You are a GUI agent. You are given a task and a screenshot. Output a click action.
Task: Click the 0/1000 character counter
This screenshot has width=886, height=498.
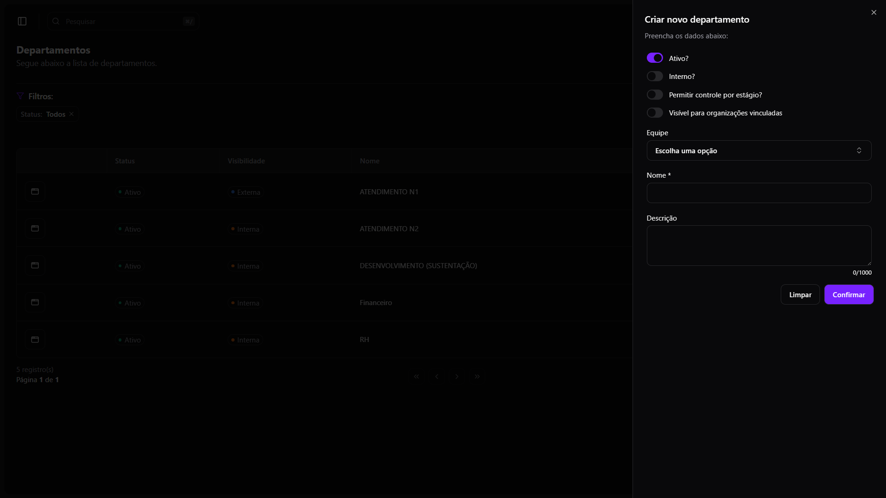point(862,272)
